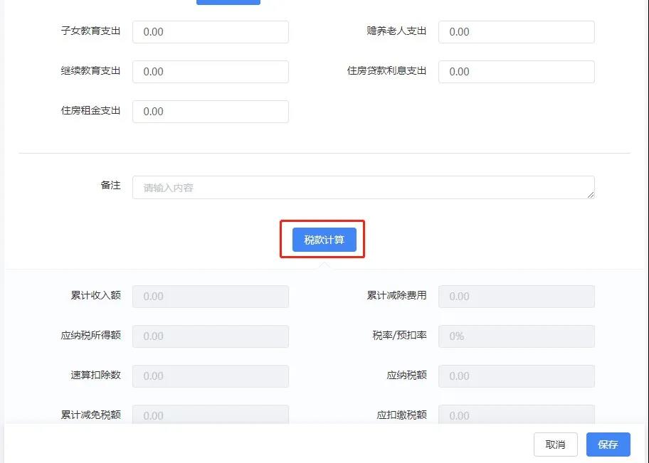Click the 备注 label text

[x=110, y=185]
